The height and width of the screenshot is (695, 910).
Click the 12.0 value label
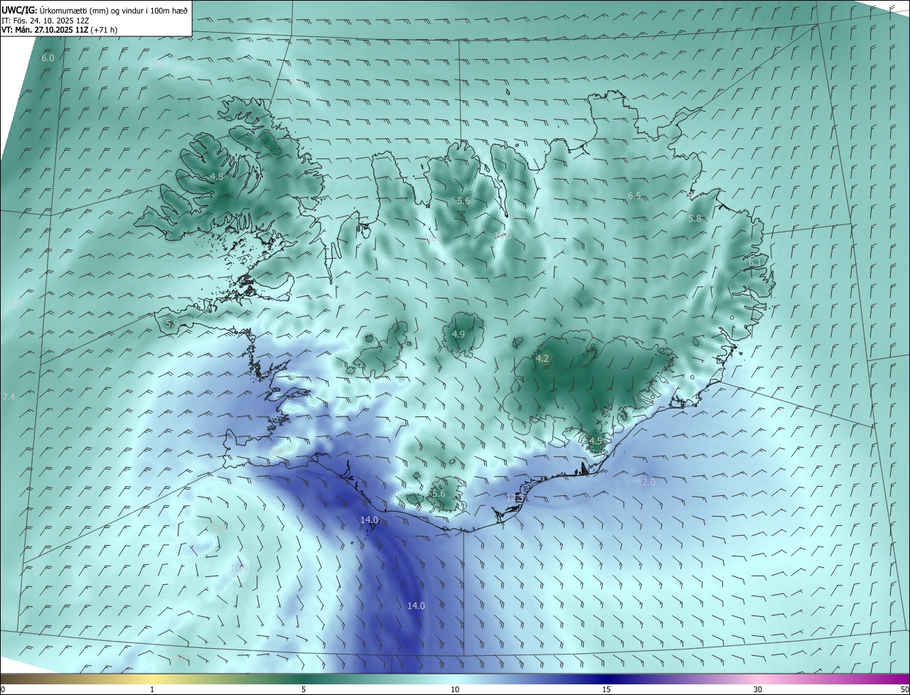coord(646,482)
